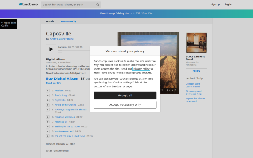Open the Madison track link
Image resolution: width=253 pixels, height=158 pixels.
[x=59, y=91]
